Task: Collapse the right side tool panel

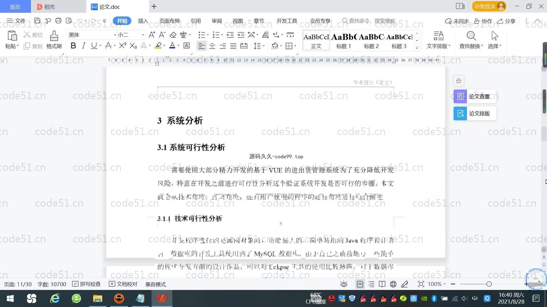Action: [459, 80]
